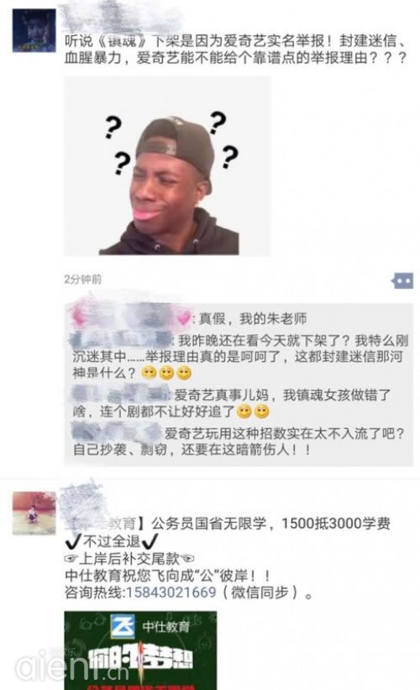
Task: Tap the first poster's dark avatar
Action: [x=34, y=30]
